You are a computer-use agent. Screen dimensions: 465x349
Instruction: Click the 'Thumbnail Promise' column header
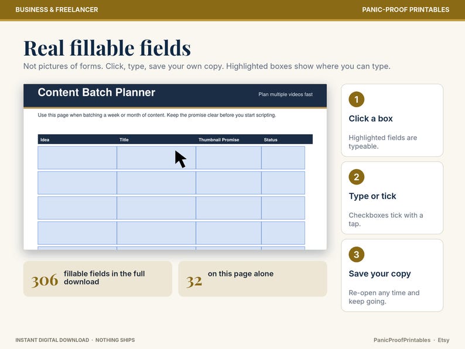click(x=219, y=140)
